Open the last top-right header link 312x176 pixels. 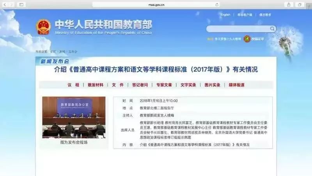[265, 15]
